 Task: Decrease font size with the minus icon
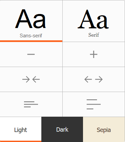[x=31, y=54]
